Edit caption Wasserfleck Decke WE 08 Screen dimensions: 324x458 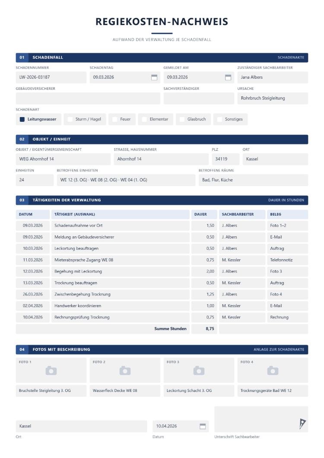[125, 391]
